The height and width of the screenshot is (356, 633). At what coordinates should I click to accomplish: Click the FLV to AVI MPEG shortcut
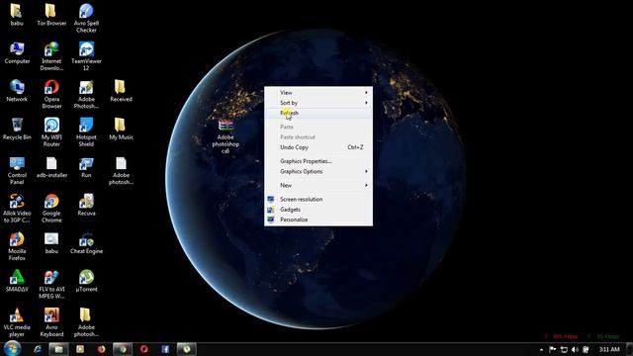coord(51,284)
